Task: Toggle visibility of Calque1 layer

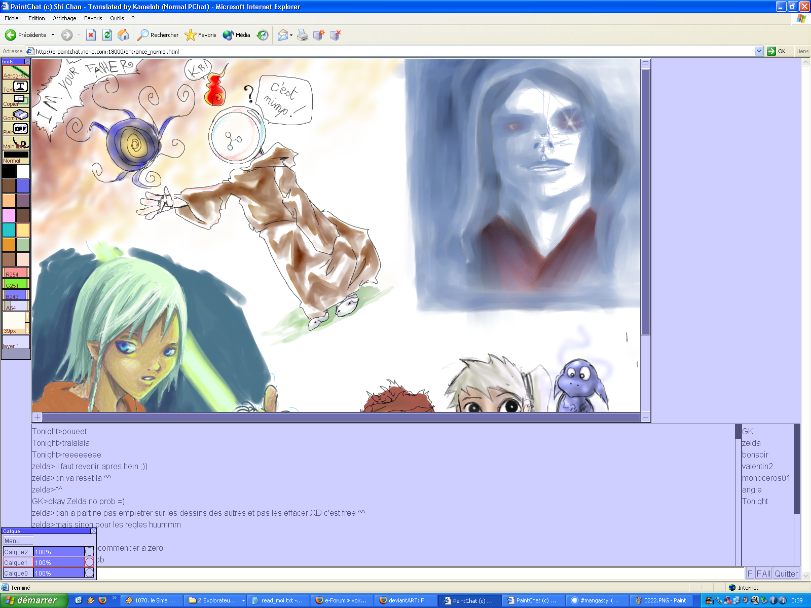Action: pos(89,562)
